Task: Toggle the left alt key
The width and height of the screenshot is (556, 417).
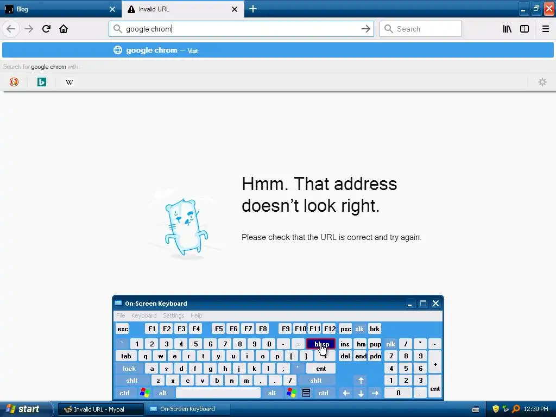Action: pos(163,393)
